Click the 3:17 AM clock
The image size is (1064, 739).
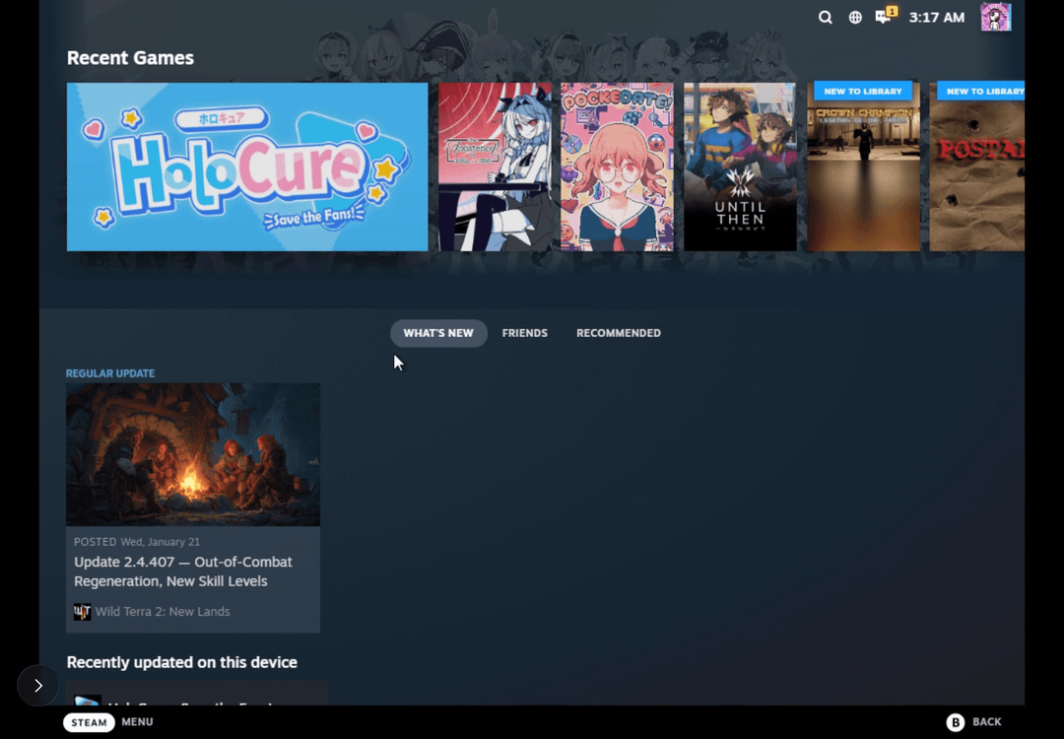tap(936, 17)
